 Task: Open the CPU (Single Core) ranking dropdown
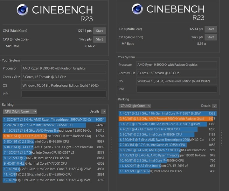click(x=135, y=106)
